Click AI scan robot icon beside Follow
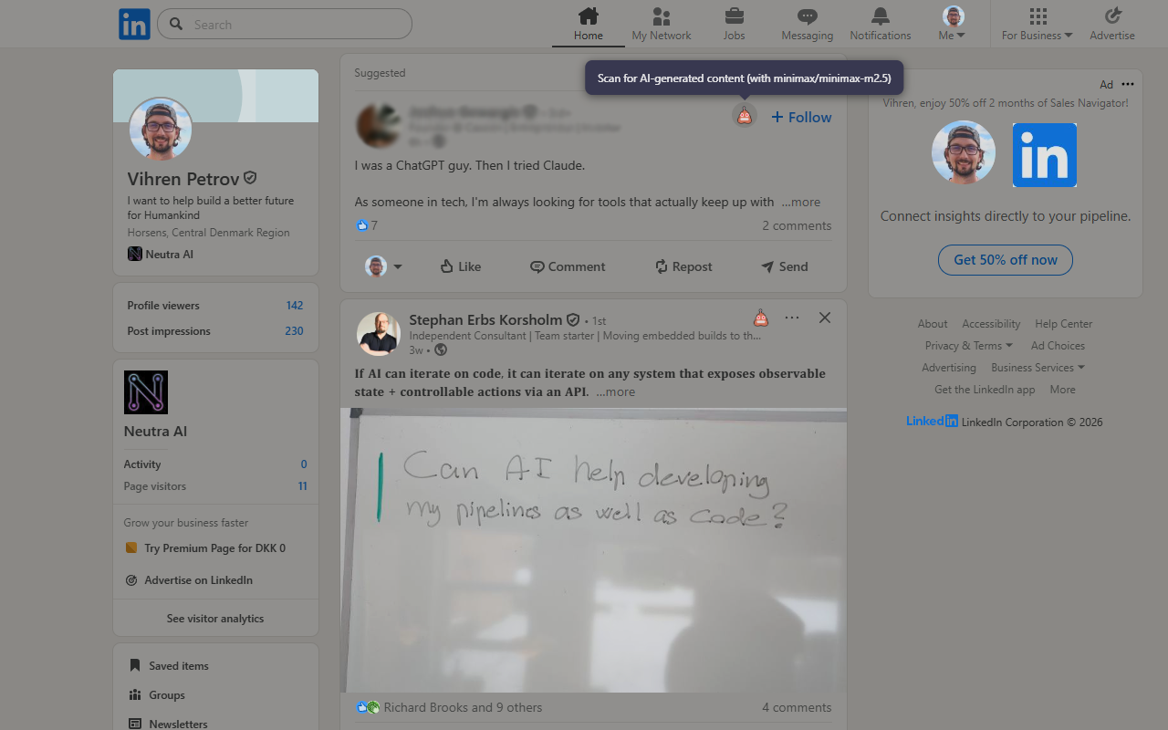The image size is (1168, 730). point(745,116)
